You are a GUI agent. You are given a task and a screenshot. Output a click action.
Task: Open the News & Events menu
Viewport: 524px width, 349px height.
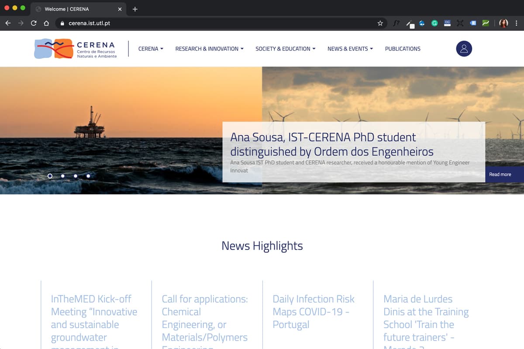[350, 49]
